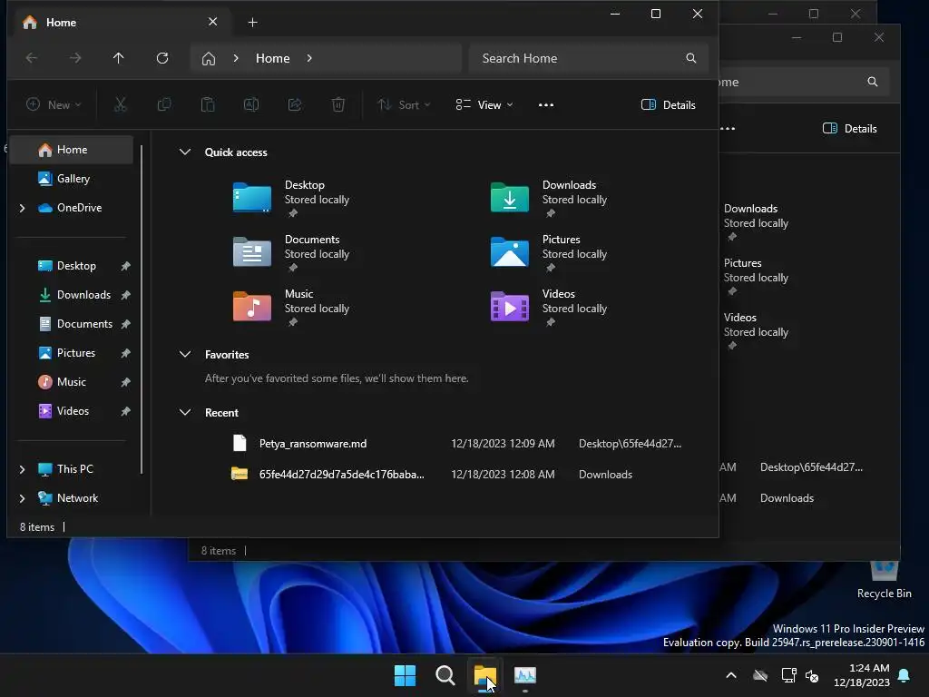The width and height of the screenshot is (929, 697).
Task: Click the Paste clipboard icon
Action: click(208, 105)
